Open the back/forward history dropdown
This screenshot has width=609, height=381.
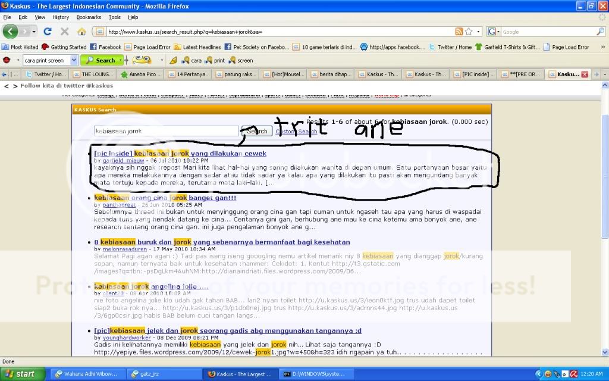click(x=34, y=32)
